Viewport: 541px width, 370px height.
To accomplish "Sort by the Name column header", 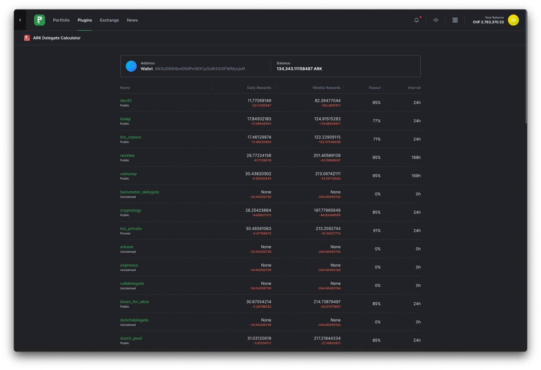I will [x=125, y=88].
